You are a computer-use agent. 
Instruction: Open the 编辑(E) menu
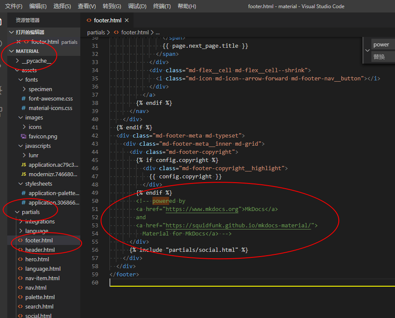(38, 6)
